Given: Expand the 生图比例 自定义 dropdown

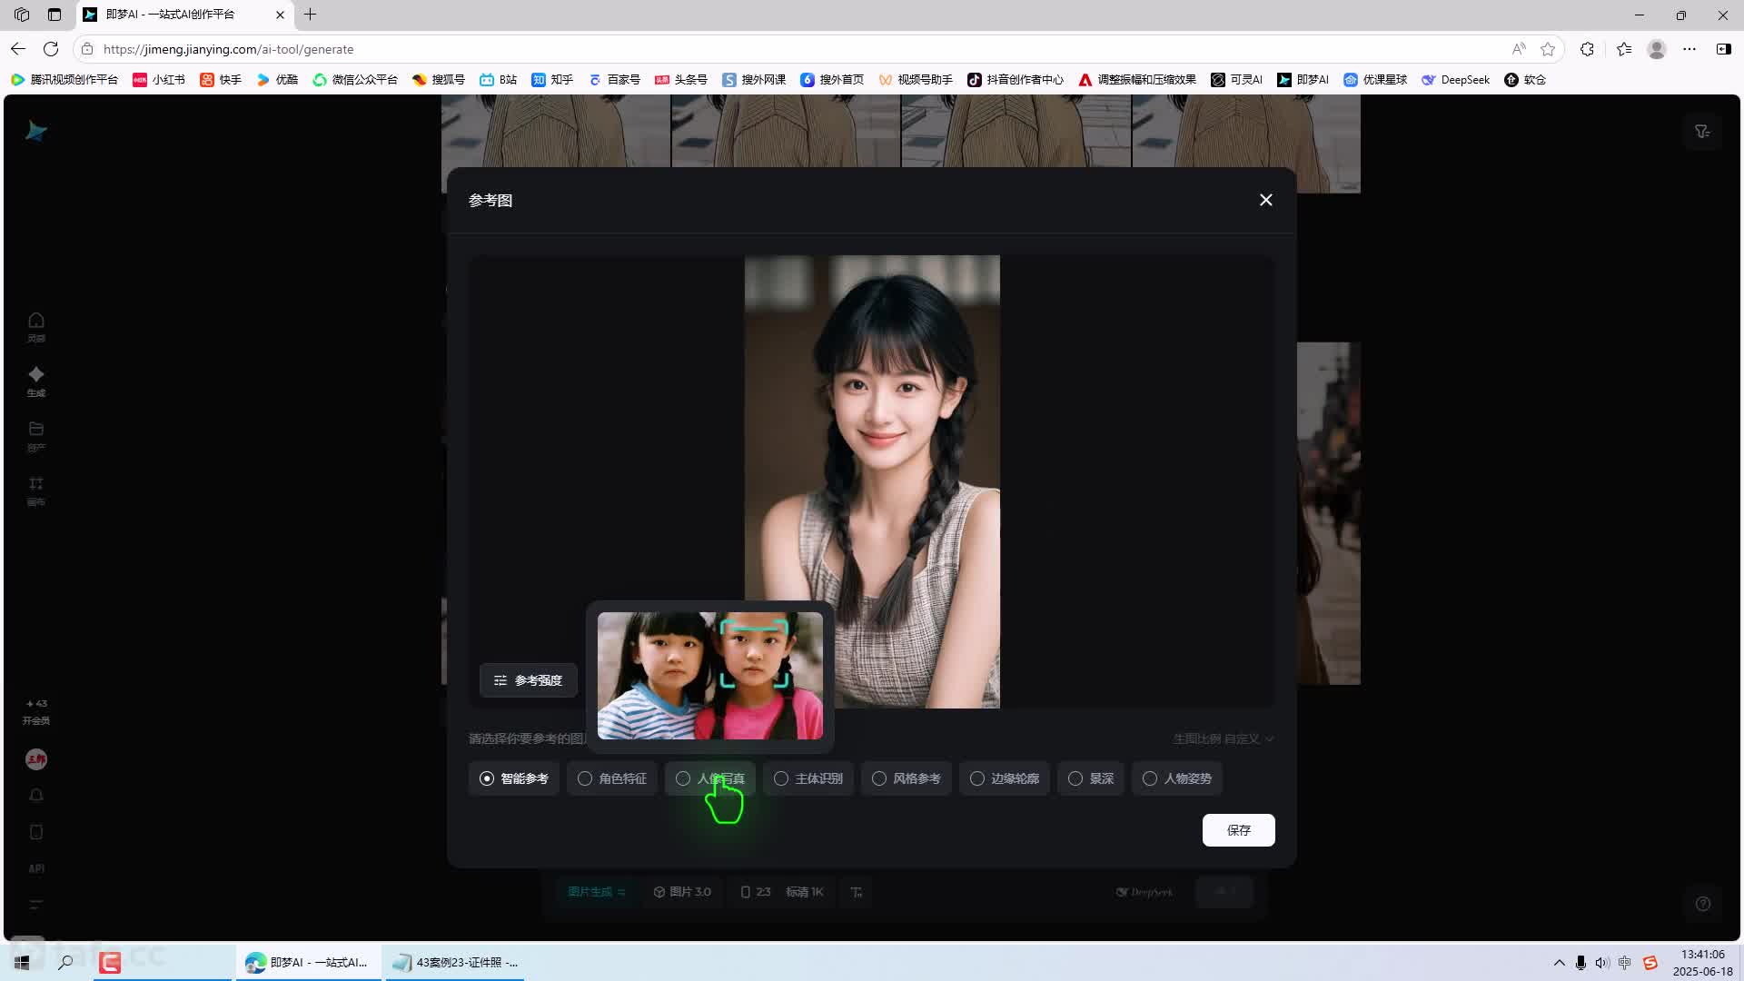Looking at the screenshot, I should (x=1223, y=738).
